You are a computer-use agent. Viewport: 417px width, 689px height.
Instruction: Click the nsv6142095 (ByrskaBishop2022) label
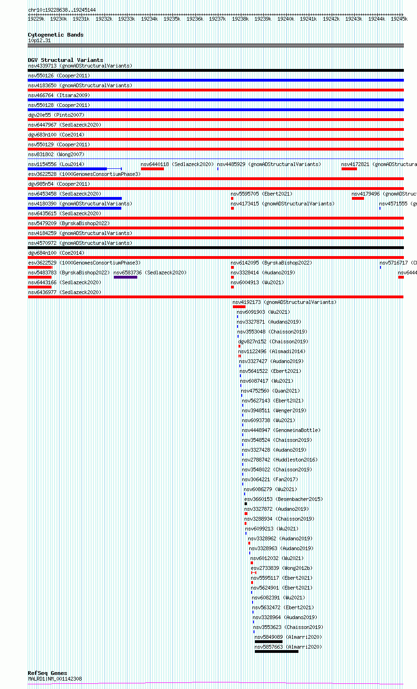[x=271, y=263]
